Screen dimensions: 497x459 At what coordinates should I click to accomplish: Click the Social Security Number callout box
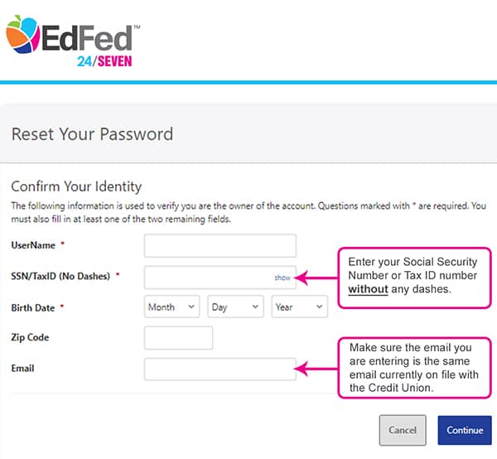(x=411, y=276)
